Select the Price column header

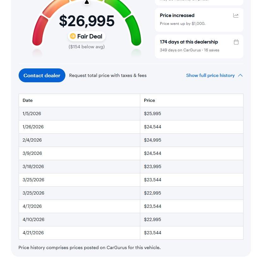click(149, 100)
